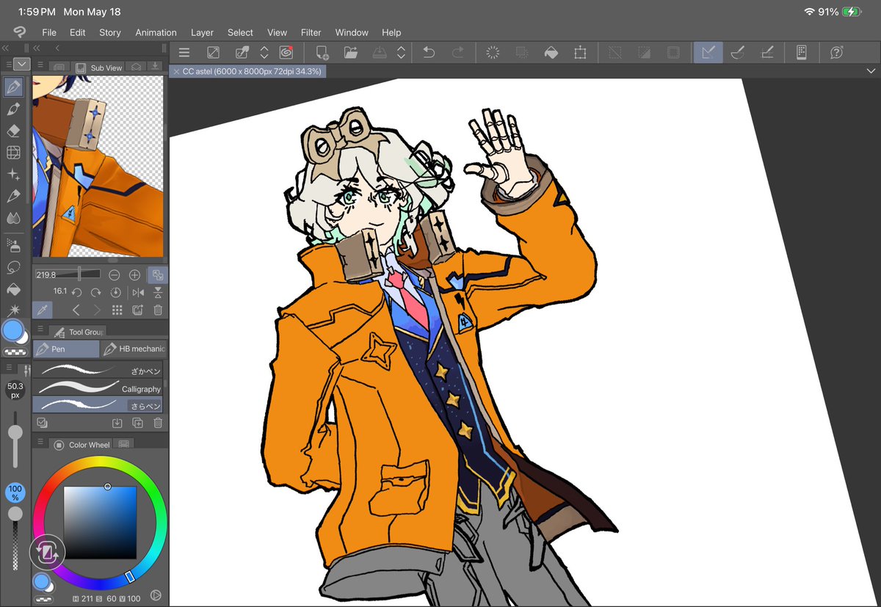The width and height of the screenshot is (881, 607).
Task: Rotate Sub View image left
Action: 76,292
